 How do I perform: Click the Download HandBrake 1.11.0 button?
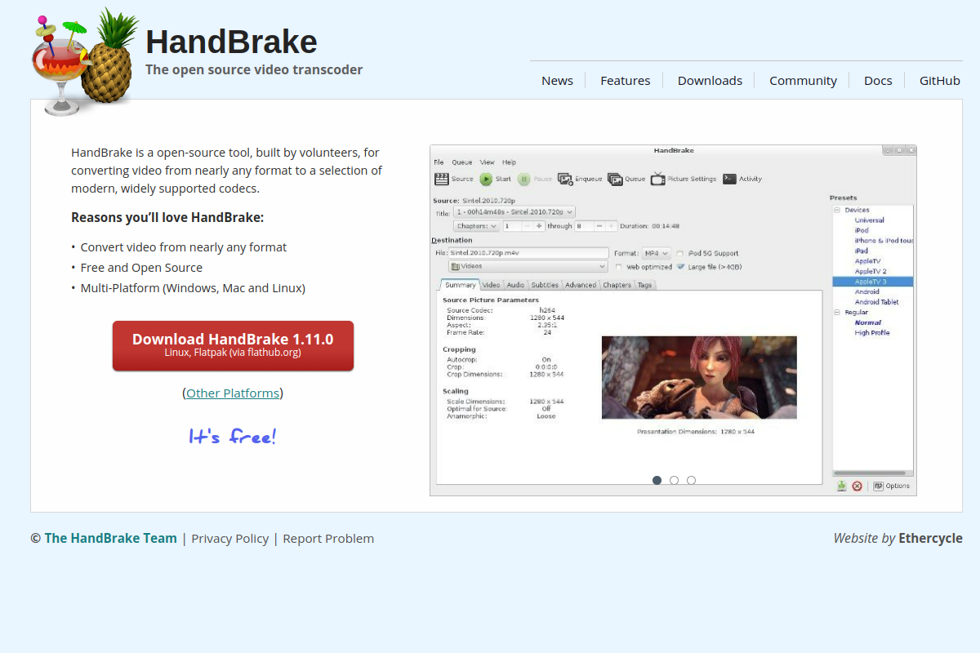pyautogui.click(x=233, y=345)
